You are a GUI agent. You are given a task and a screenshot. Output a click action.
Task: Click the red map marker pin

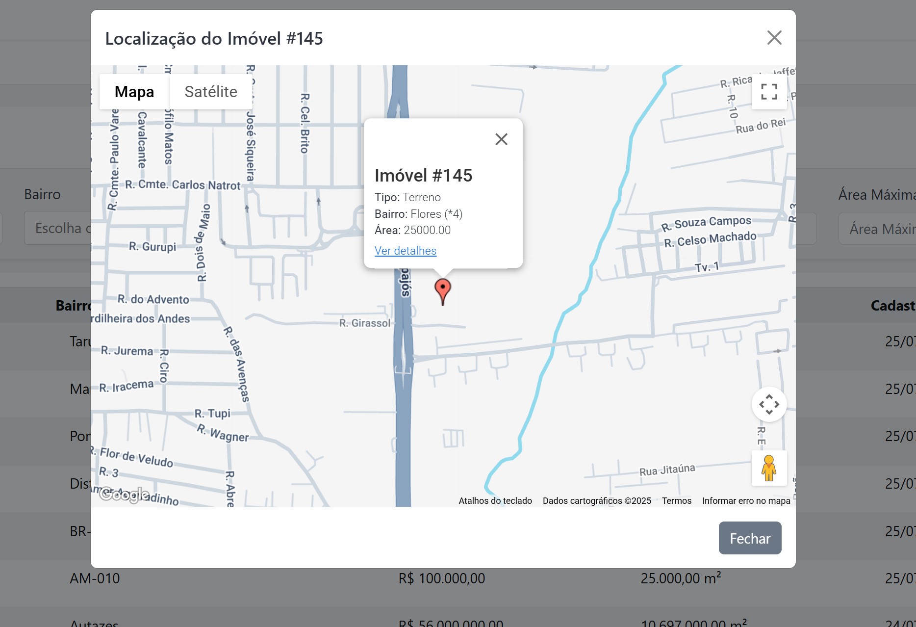coord(443,291)
